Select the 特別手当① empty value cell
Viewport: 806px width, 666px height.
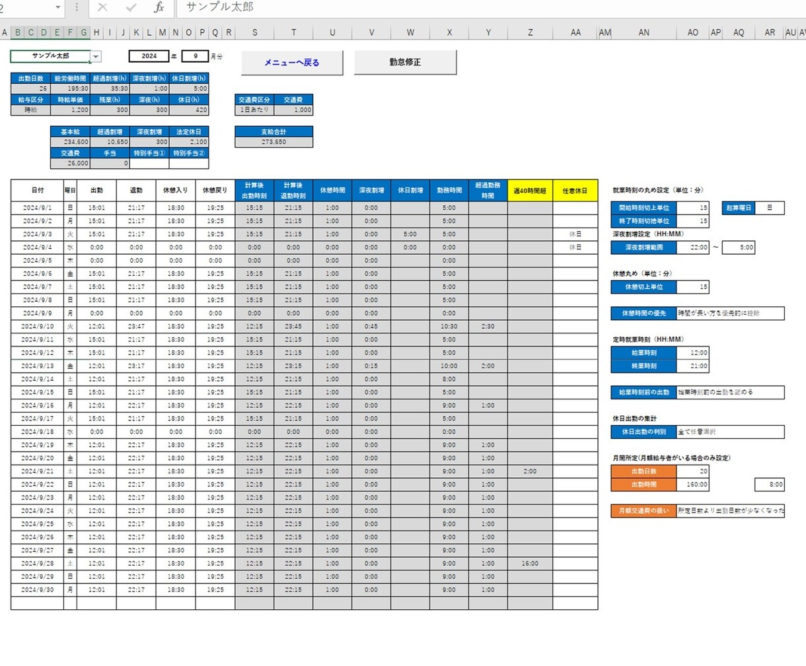(x=149, y=163)
